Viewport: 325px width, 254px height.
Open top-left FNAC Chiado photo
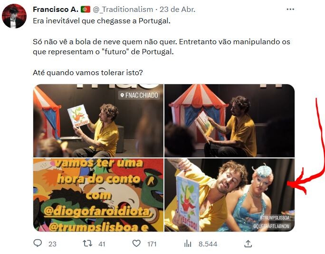click(98, 121)
